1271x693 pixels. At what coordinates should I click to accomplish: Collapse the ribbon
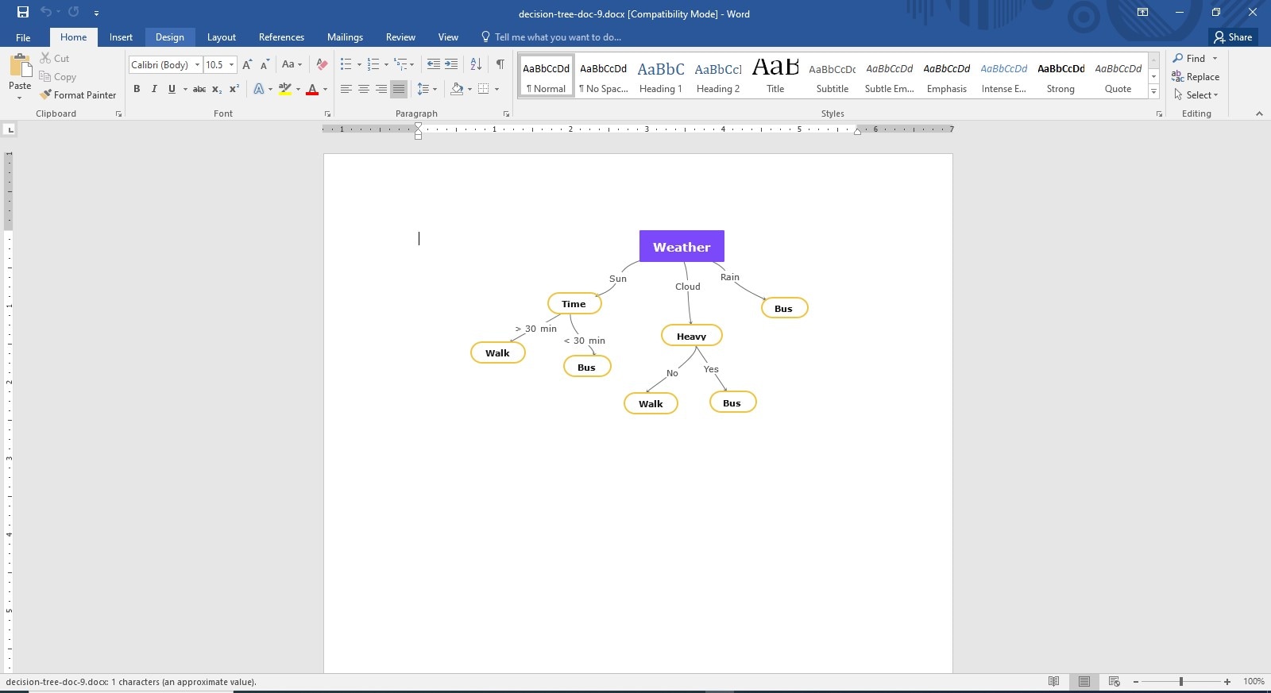1259,114
